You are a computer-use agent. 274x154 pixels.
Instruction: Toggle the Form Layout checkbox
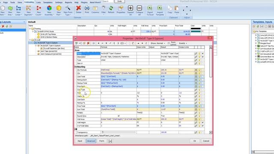tap(168, 43)
